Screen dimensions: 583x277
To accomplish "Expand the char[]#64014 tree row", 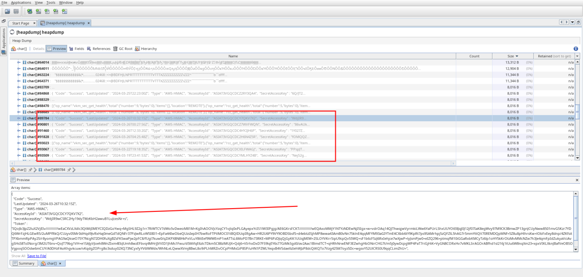I will coord(19,62).
